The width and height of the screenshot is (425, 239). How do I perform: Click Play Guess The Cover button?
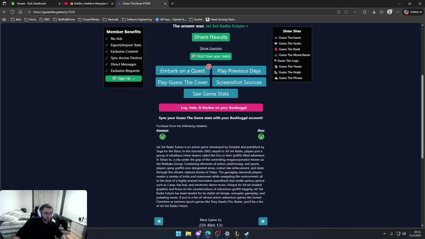[183, 82]
